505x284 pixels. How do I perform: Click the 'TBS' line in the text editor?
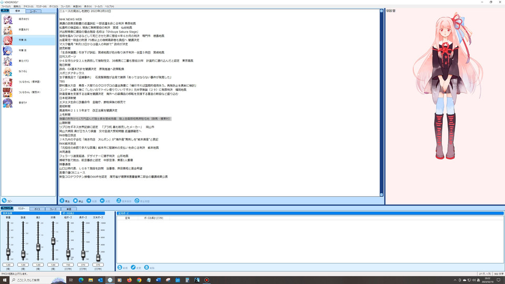[x=62, y=82]
